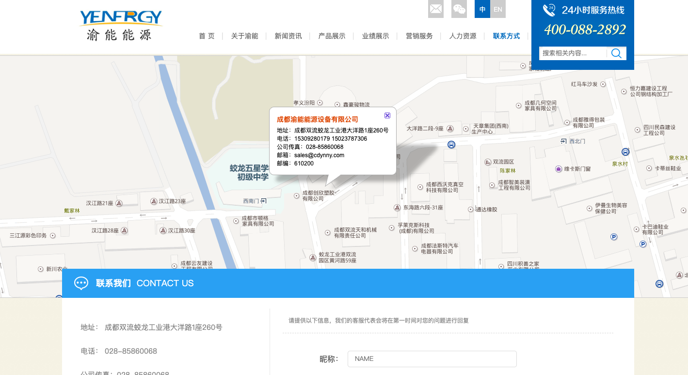Switch language to Chinese 中

click(482, 9)
